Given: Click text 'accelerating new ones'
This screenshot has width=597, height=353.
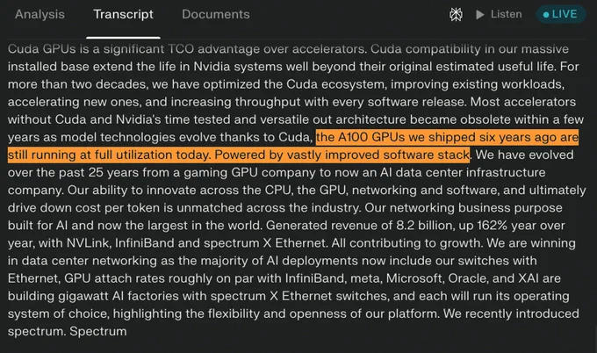Looking at the screenshot, I should [75, 102].
